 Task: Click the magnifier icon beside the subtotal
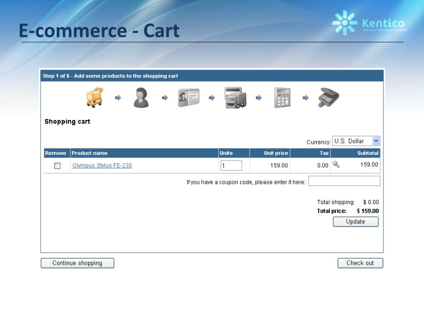click(336, 164)
